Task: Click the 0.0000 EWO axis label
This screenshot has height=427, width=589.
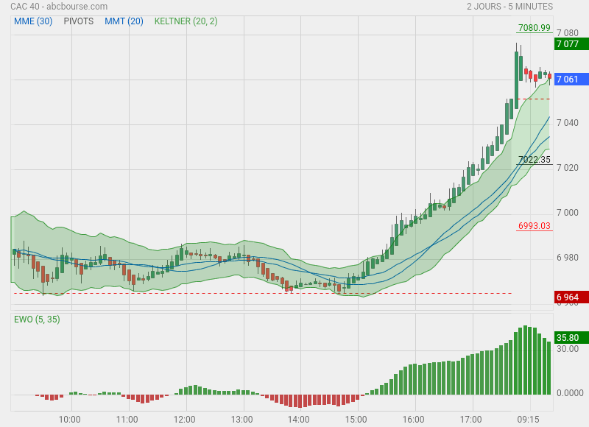Action: coord(570,393)
